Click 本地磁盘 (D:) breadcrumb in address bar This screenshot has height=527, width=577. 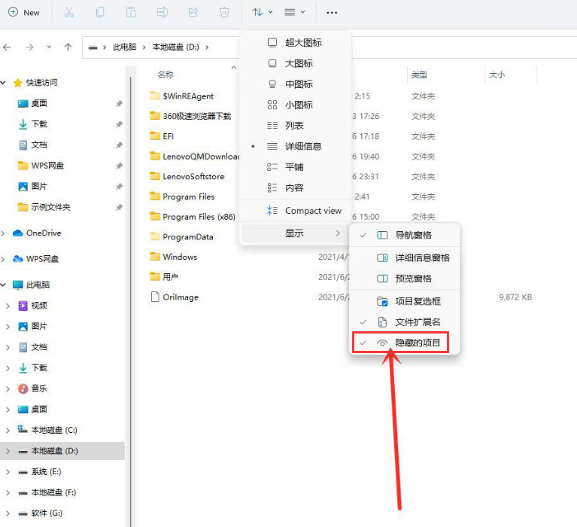click(175, 47)
